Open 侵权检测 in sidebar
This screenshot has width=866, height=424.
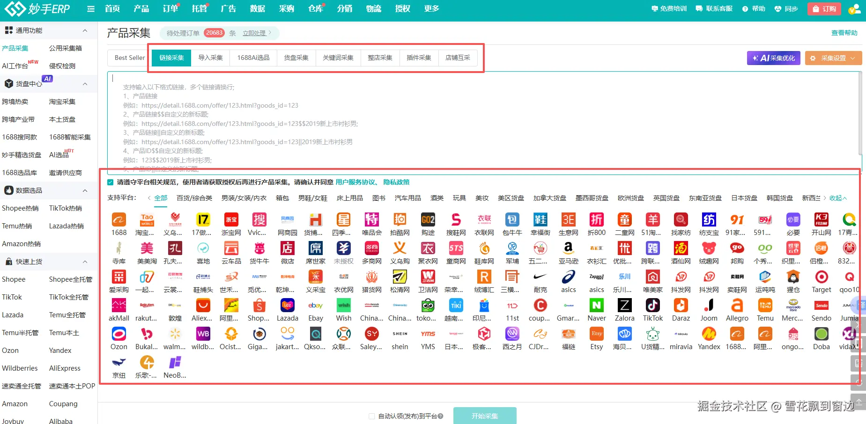[x=62, y=66]
